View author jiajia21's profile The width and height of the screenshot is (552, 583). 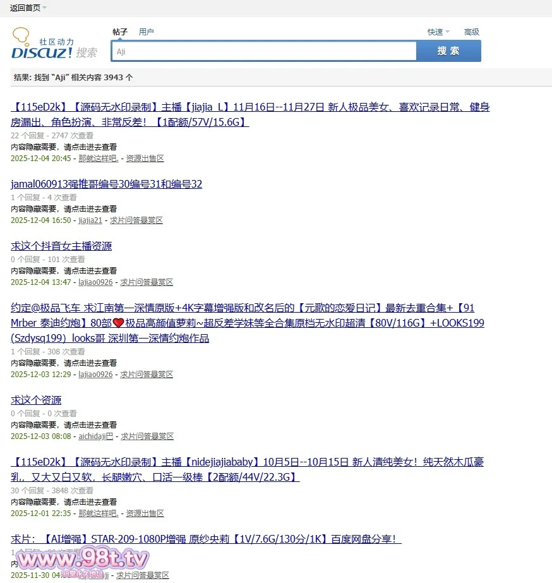[90, 220]
